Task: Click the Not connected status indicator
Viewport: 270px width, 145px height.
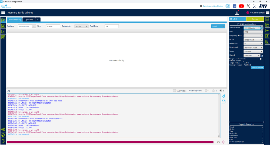Action: [x=255, y=13]
